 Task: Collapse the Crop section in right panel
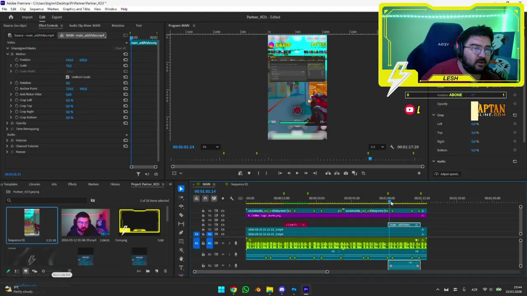coord(434,115)
